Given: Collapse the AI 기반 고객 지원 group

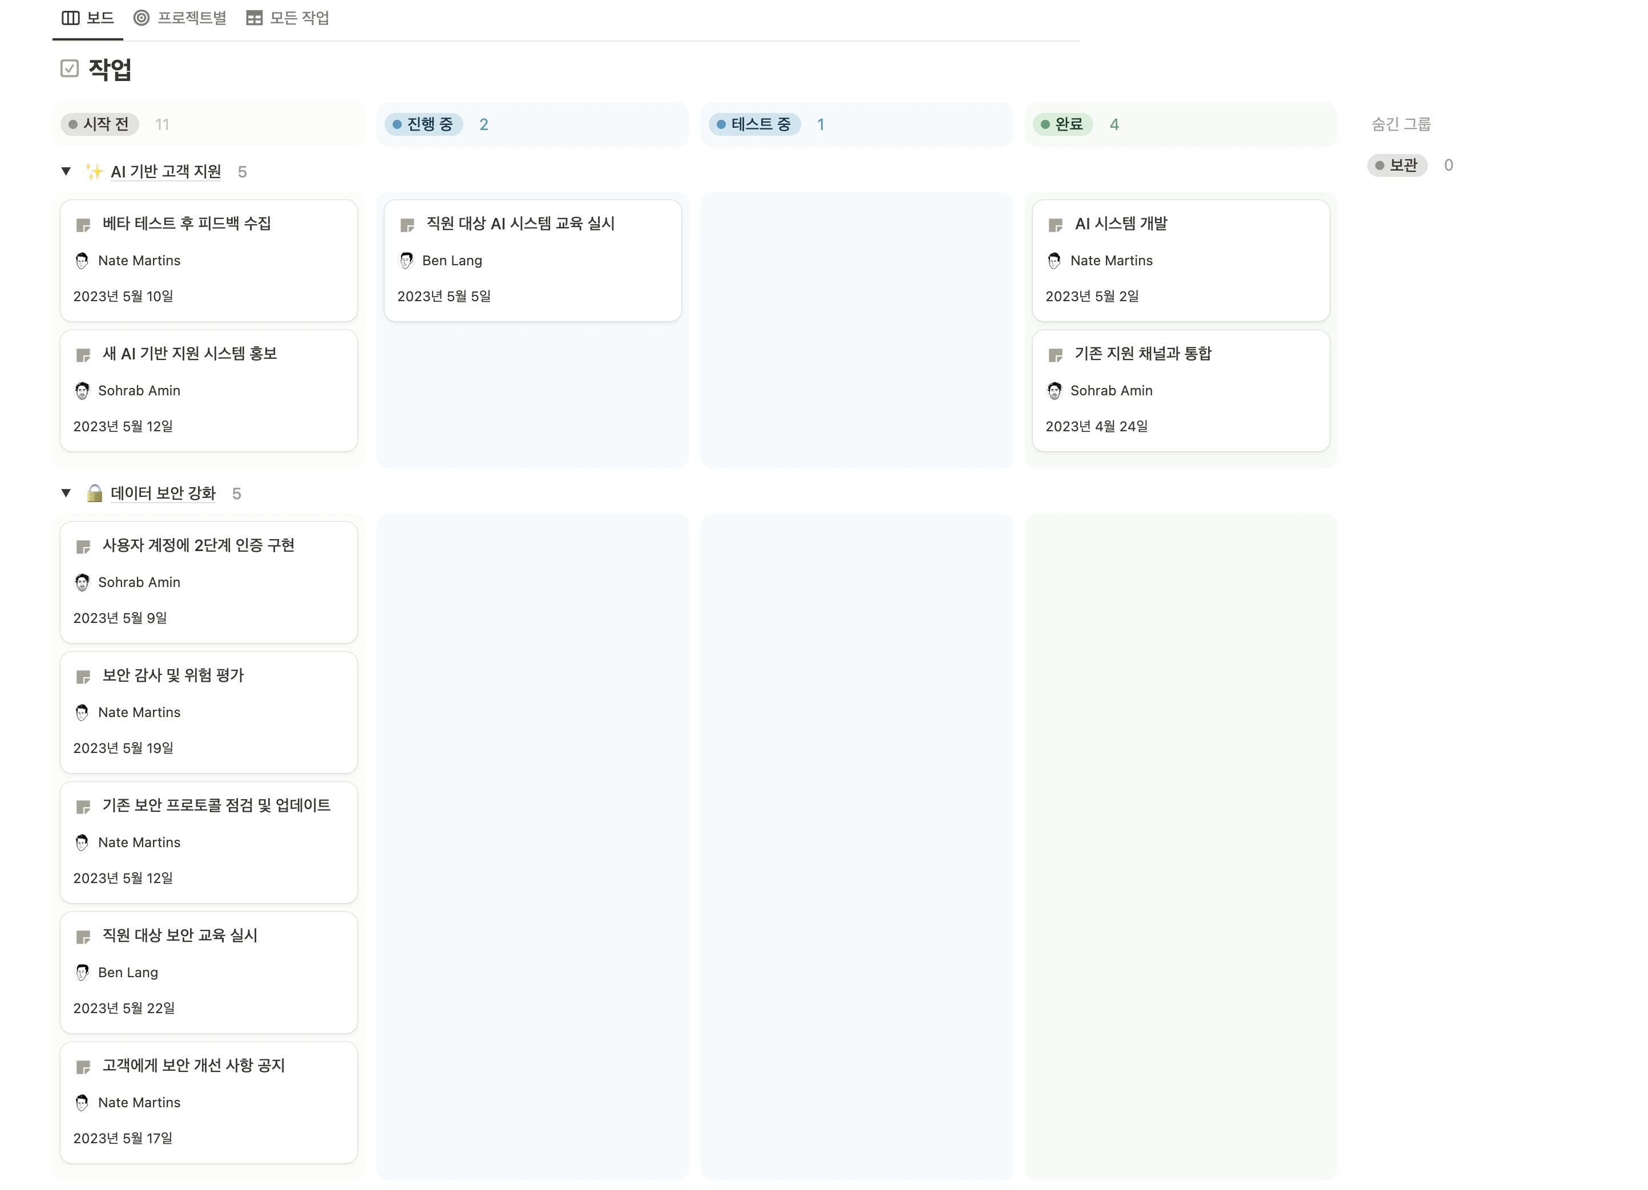Looking at the screenshot, I should click(x=66, y=172).
